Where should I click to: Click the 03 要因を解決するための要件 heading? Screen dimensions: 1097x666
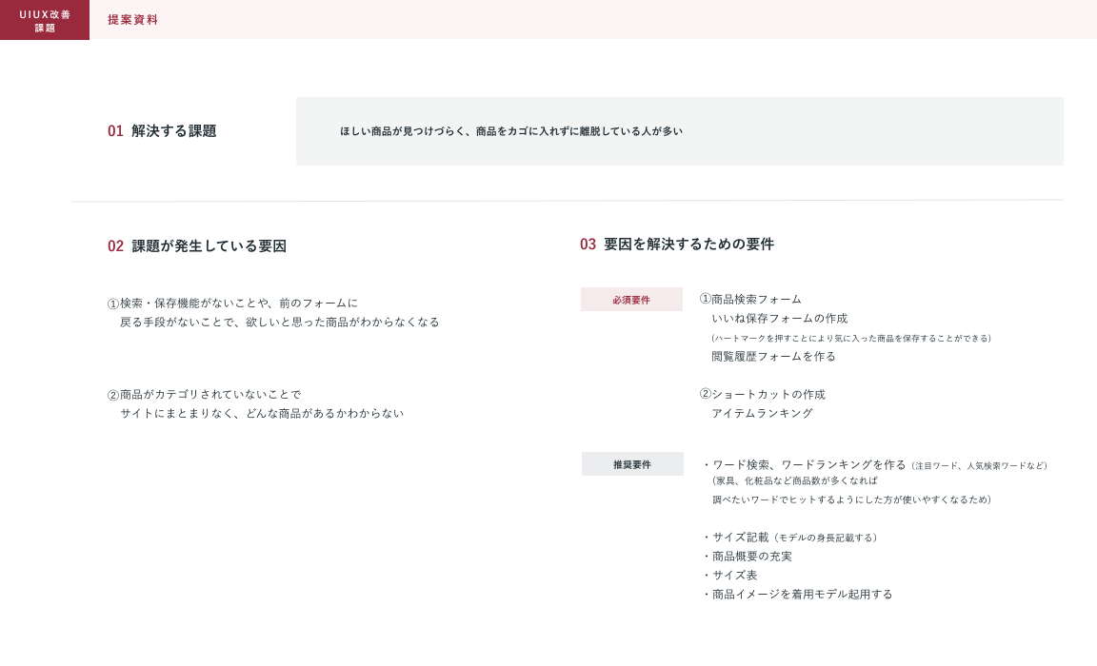point(676,245)
